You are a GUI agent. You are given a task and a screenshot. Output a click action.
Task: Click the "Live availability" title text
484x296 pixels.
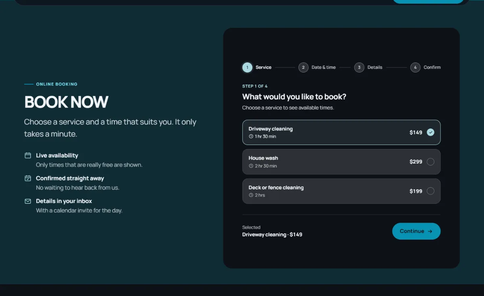(x=57, y=155)
